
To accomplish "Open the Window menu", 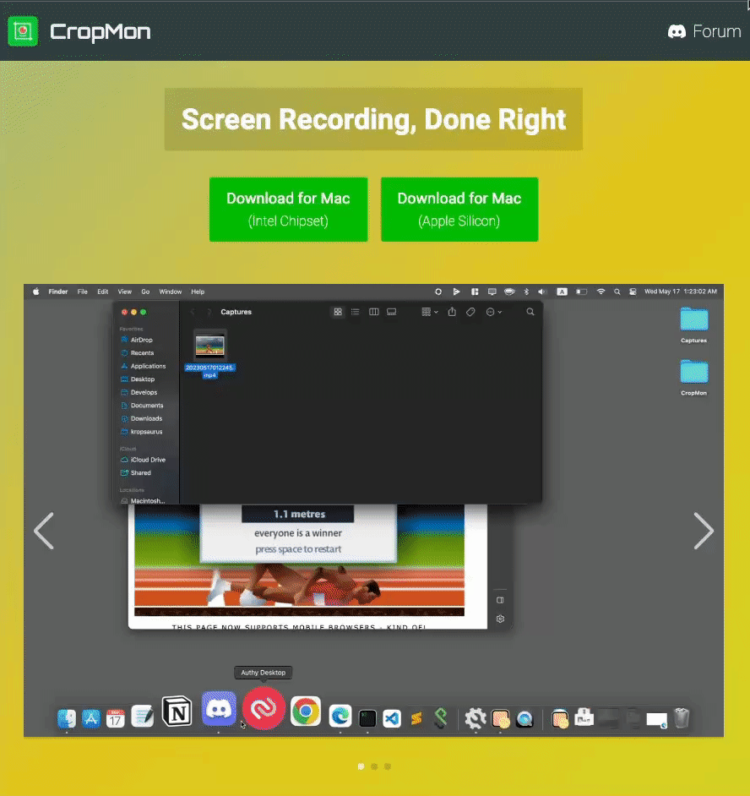I will 170,292.
